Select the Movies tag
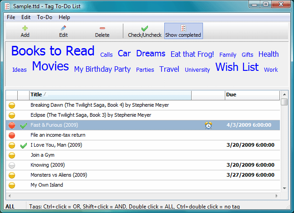This screenshot has height=213, width=294. [51, 66]
